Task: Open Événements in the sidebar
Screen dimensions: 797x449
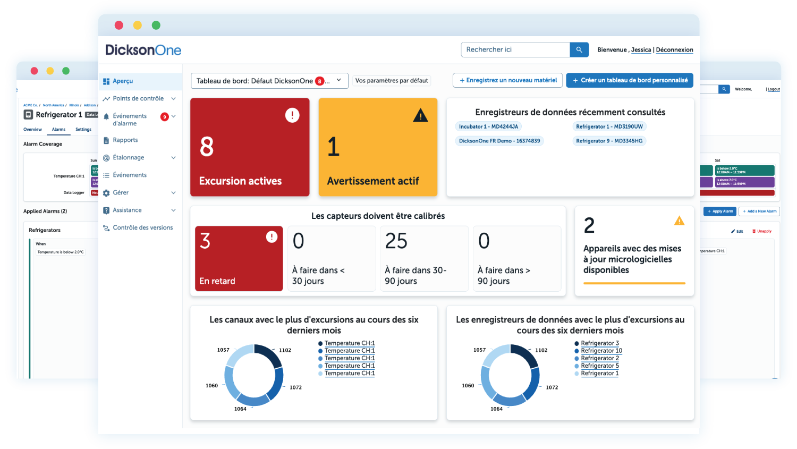Action: (x=130, y=175)
